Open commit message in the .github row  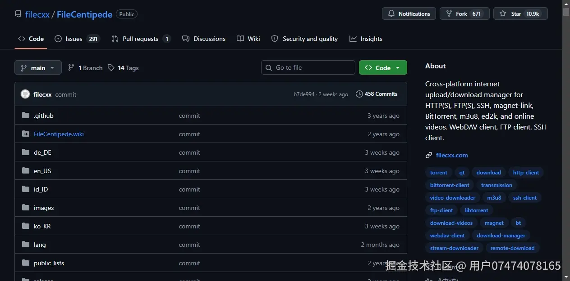(189, 116)
